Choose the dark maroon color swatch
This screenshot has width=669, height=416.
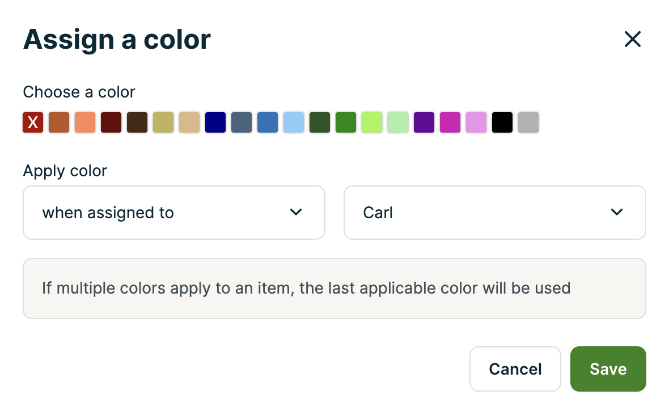111,122
